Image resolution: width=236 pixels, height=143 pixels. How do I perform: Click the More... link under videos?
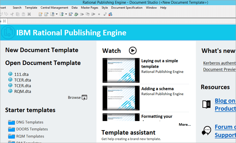(185, 124)
